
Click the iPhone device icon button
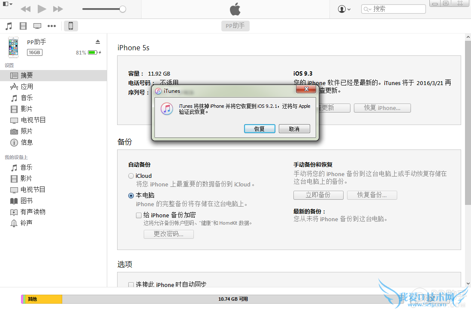coord(71,26)
